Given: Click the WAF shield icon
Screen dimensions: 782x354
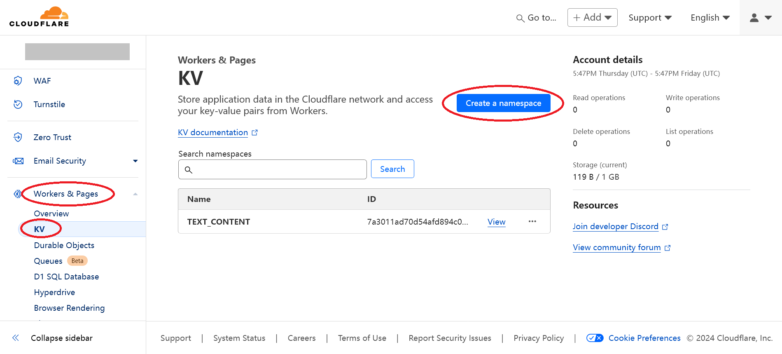Looking at the screenshot, I should click(18, 81).
